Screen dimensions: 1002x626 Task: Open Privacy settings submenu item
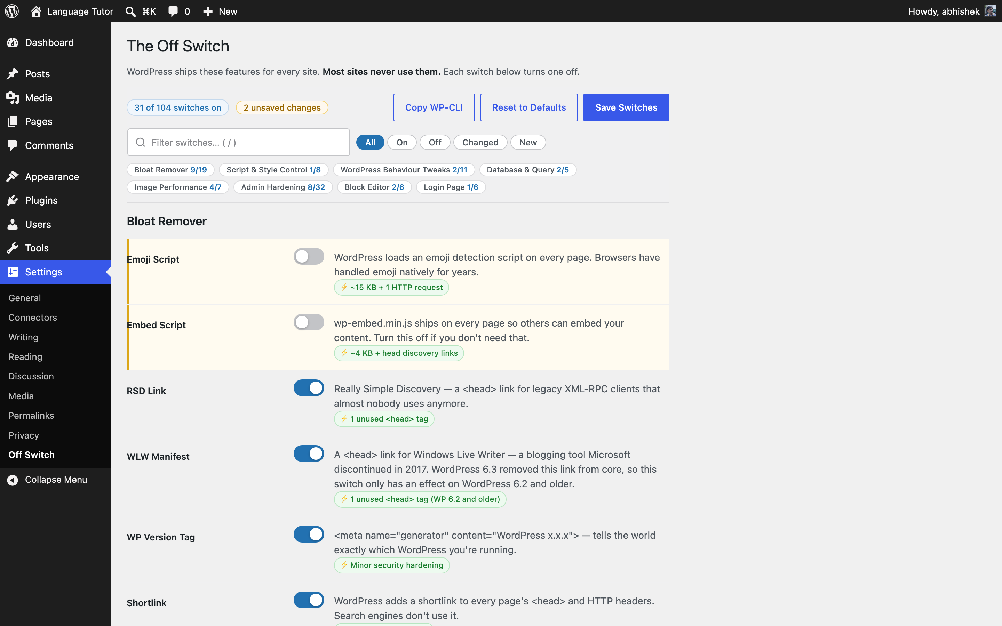24,435
